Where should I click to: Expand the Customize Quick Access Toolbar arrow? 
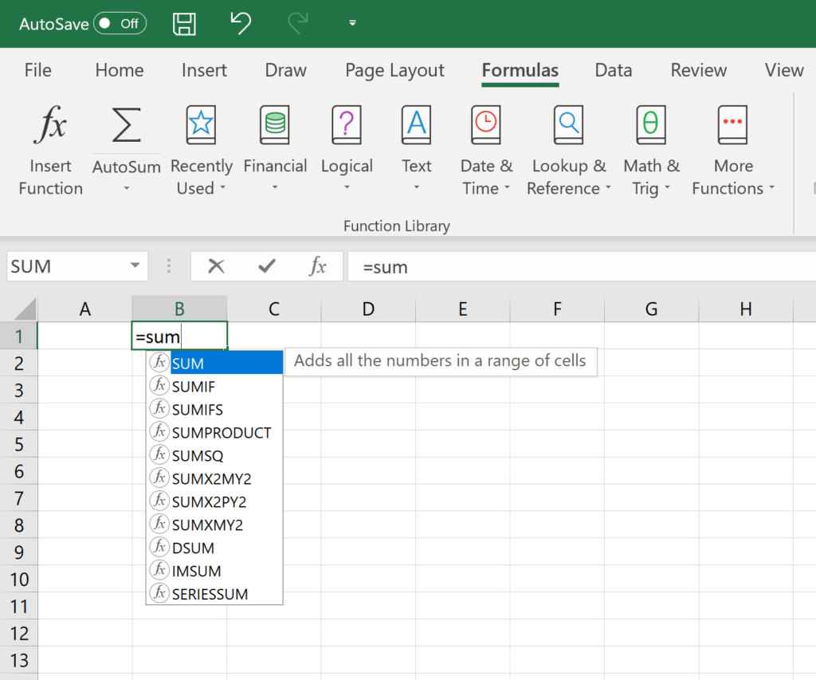[x=352, y=23]
